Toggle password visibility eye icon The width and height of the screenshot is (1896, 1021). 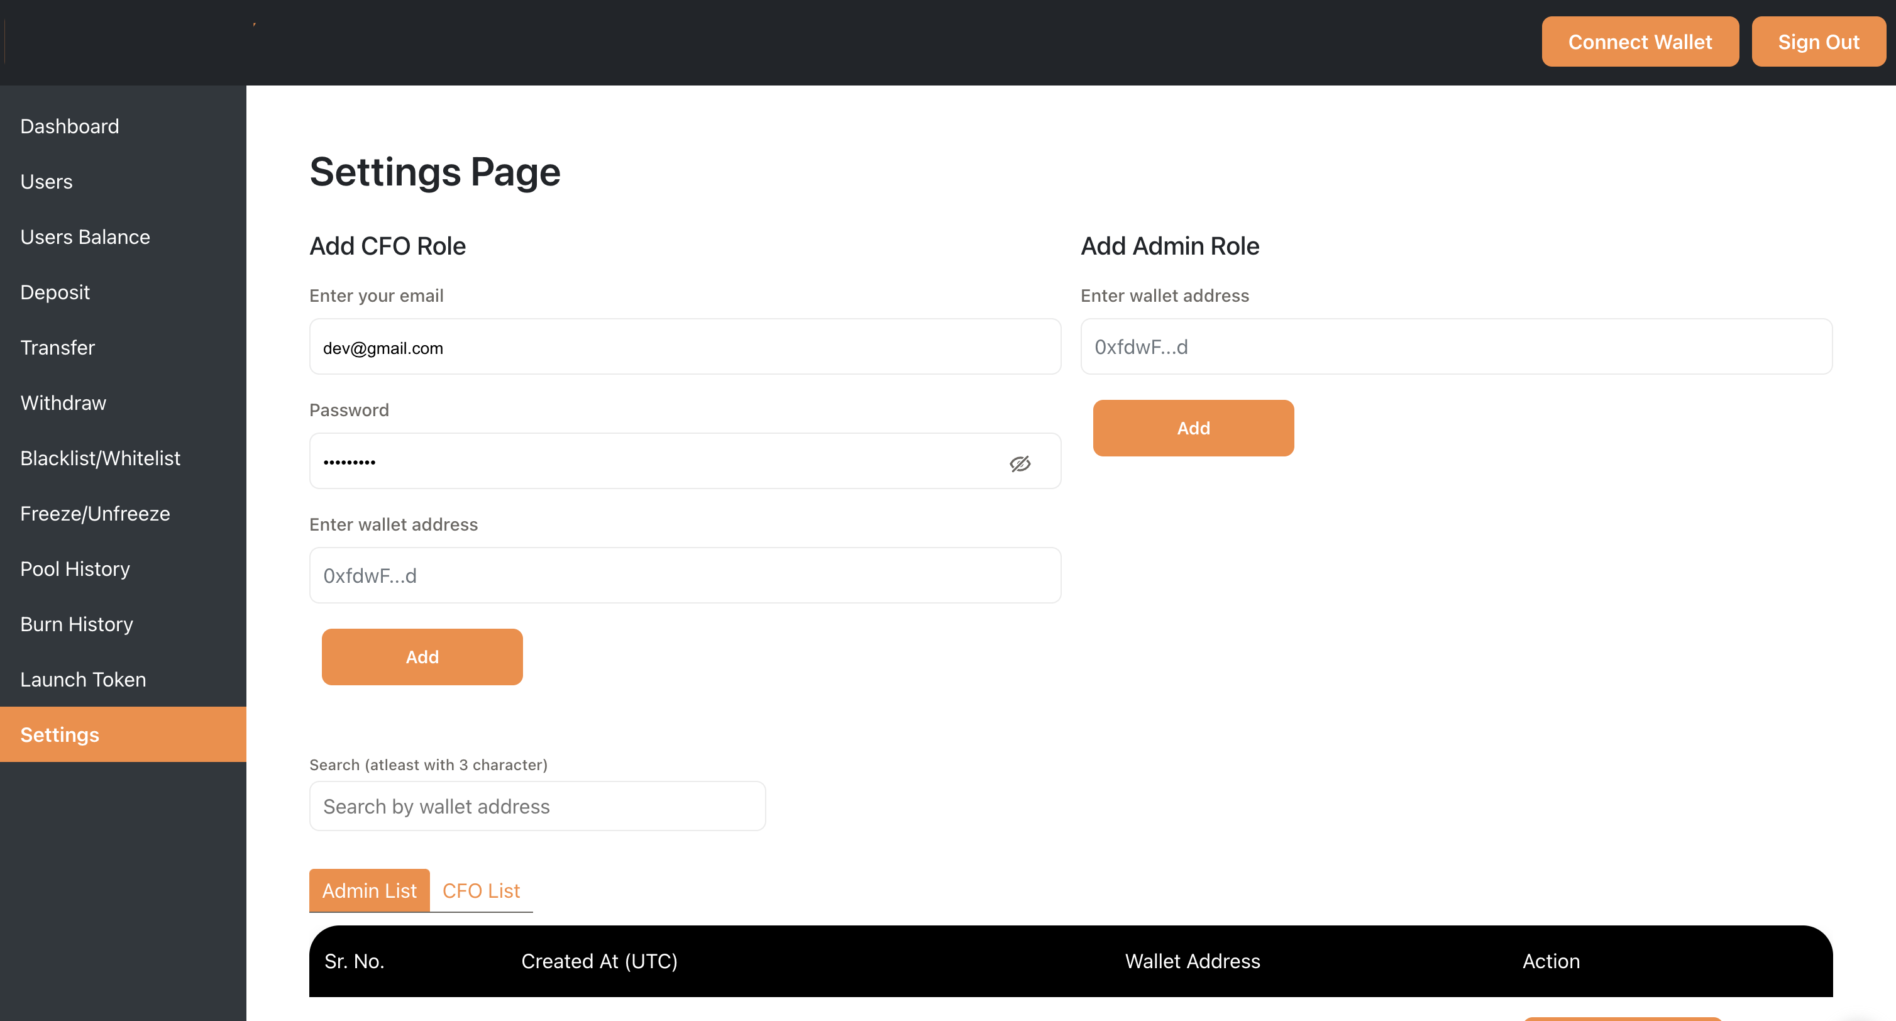pyautogui.click(x=1020, y=463)
